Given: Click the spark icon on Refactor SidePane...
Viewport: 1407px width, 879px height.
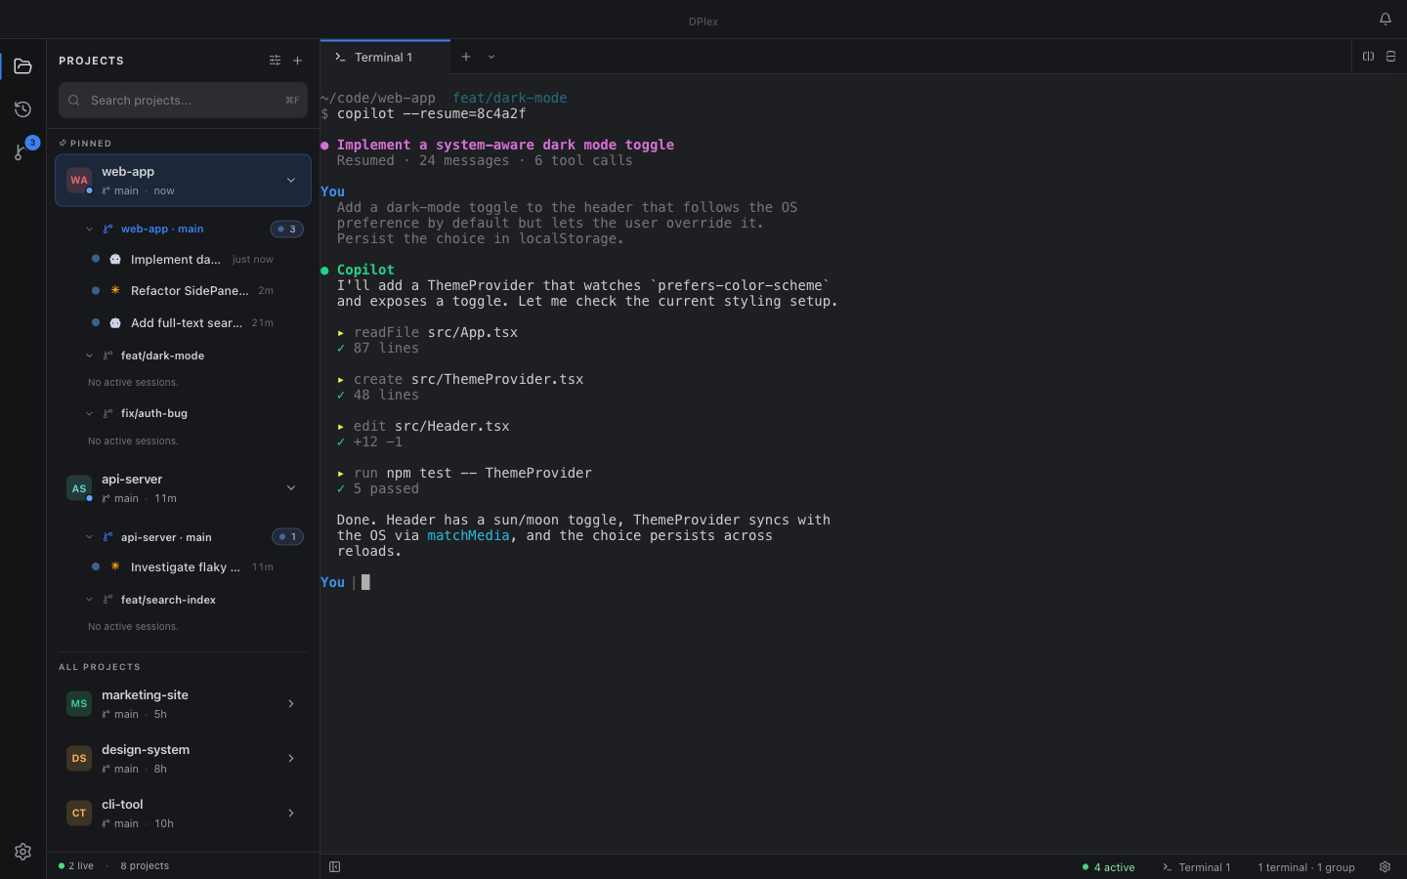Looking at the screenshot, I should [115, 290].
